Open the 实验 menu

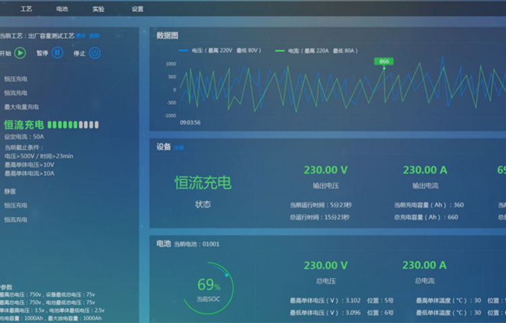point(99,9)
